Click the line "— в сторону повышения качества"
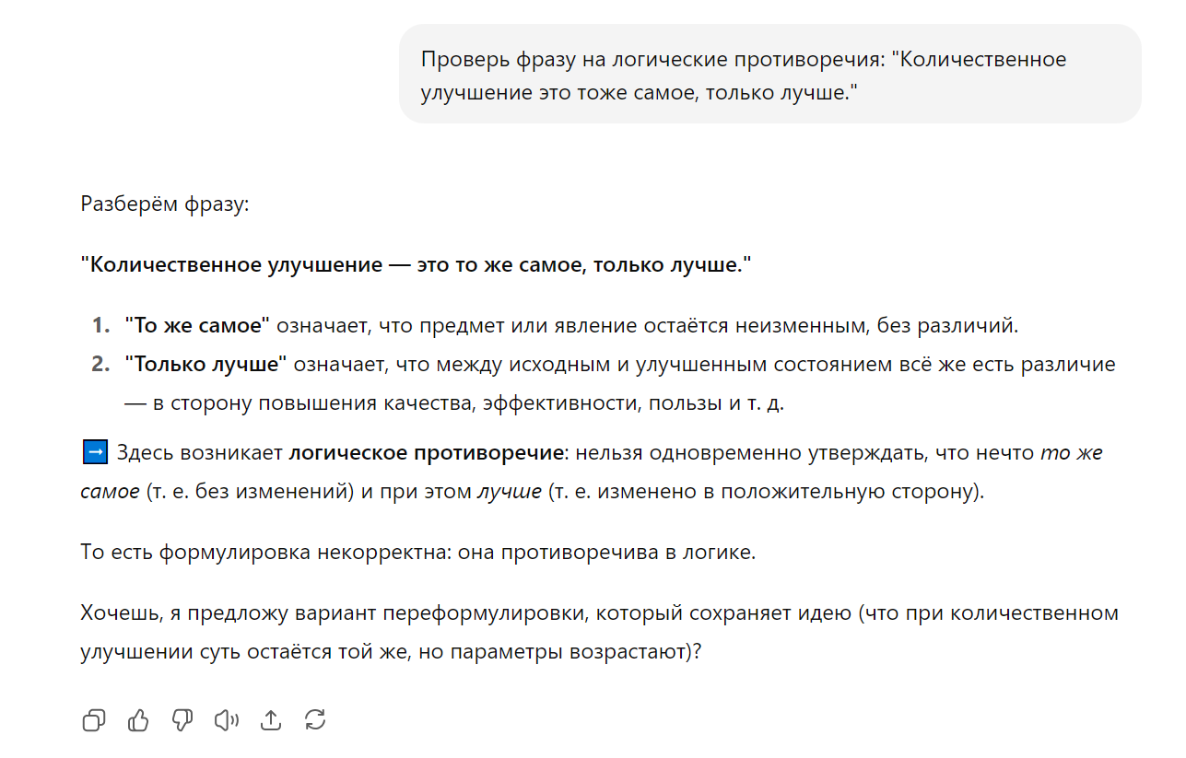1186x758 pixels. click(x=454, y=403)
